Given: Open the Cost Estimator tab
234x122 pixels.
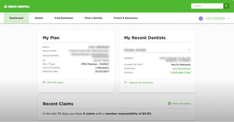Looking at the screenshot, I should tap(64, 18).
